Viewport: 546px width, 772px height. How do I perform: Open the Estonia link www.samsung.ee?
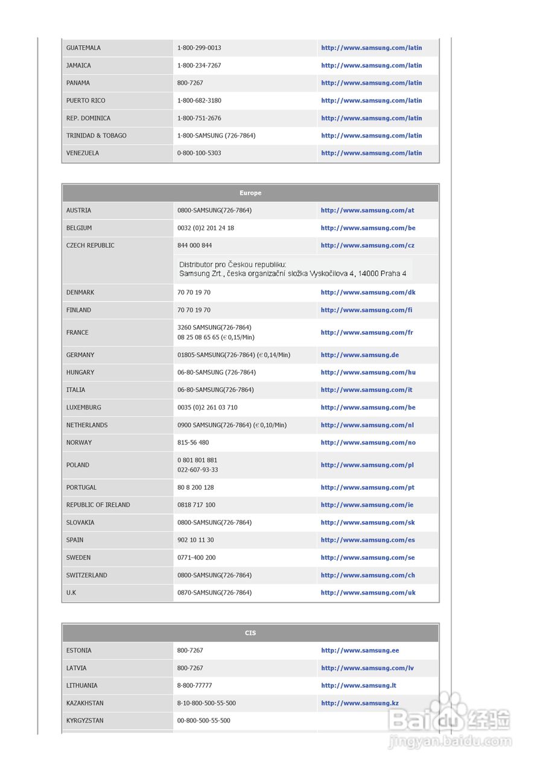[360, 651]
